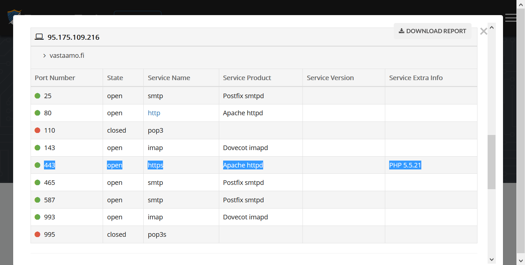Image resolution: width=525 pixels, height=265 pixels.
Task: Click the modal scrollbar up arrow
Action: tap(492, 28)
